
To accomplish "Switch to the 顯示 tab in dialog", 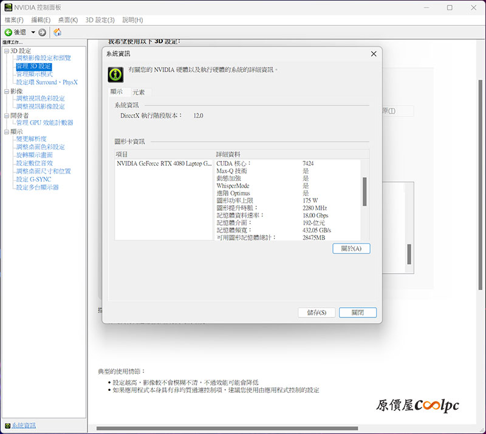I will [x=117, y=92].
